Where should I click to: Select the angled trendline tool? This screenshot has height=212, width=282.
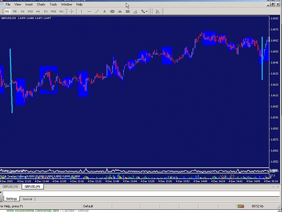(x=135, y=12)
